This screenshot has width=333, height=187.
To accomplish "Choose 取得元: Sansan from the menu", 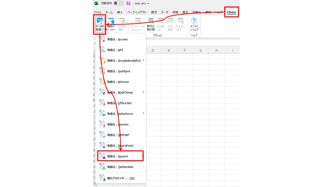I will point(121,125).
